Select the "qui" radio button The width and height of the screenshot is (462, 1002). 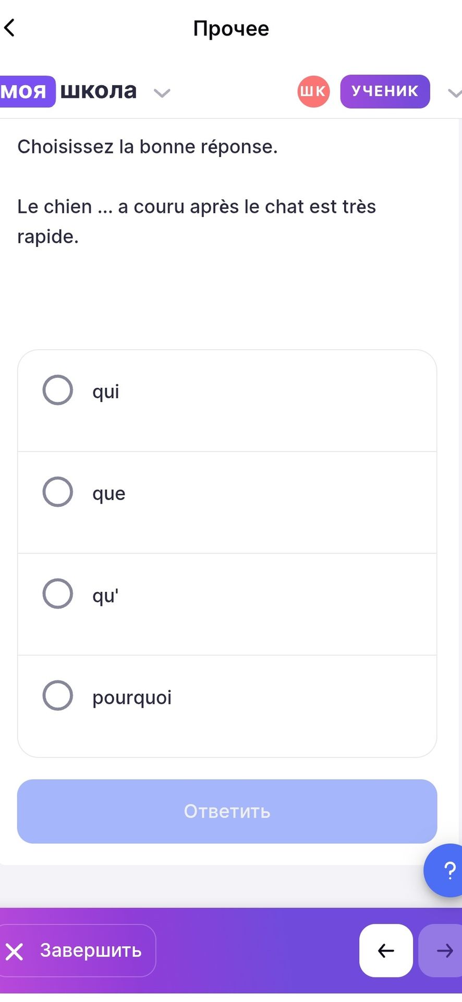point(57,390)
